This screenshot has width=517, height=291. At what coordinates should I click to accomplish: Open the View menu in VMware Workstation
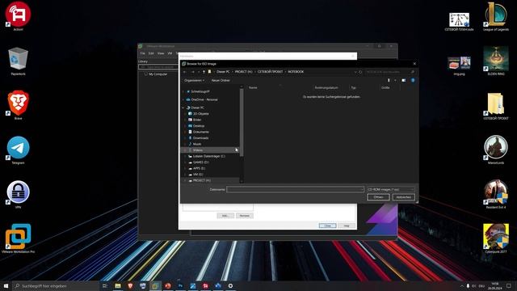(161, 53)
